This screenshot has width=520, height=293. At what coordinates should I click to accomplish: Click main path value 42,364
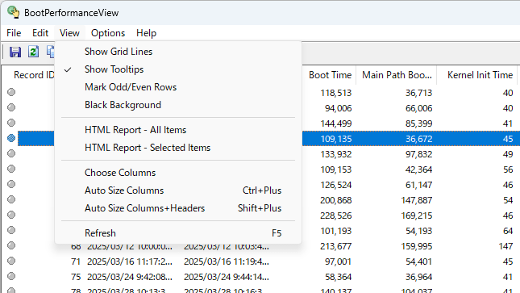pyautogui.click(x=418, y=170)
